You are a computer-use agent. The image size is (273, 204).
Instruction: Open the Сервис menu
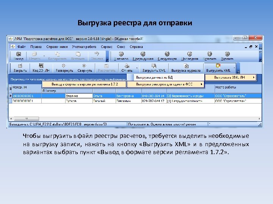pyautogui.click(x=107, y=47)
